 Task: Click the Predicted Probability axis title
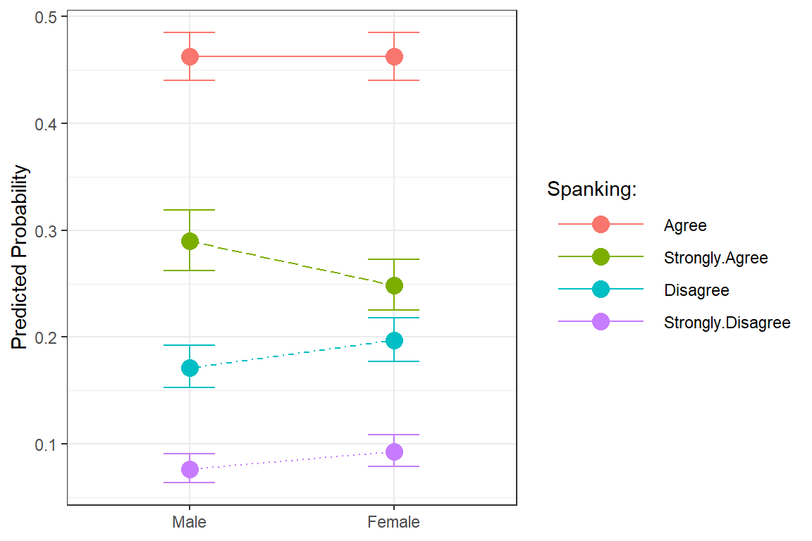tap(21, 258)
